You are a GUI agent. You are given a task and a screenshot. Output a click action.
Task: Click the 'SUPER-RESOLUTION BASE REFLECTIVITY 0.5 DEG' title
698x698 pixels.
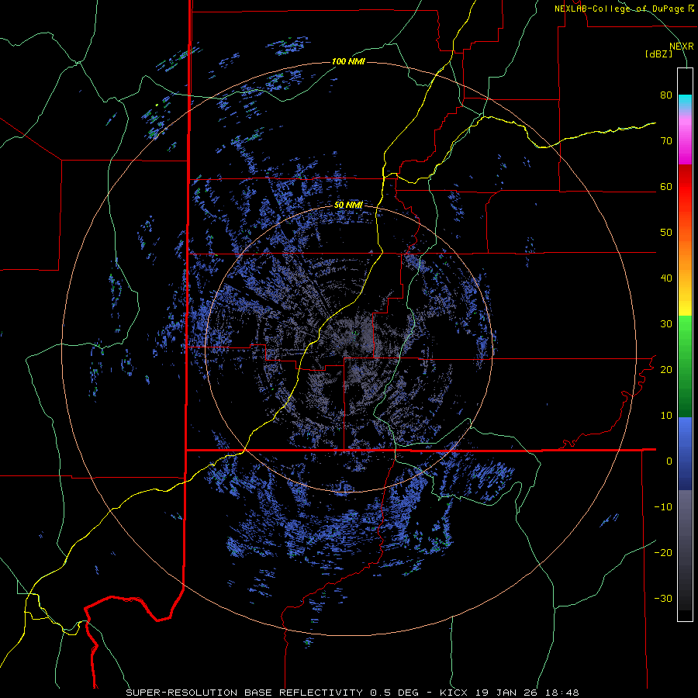(x=272, y=693)
